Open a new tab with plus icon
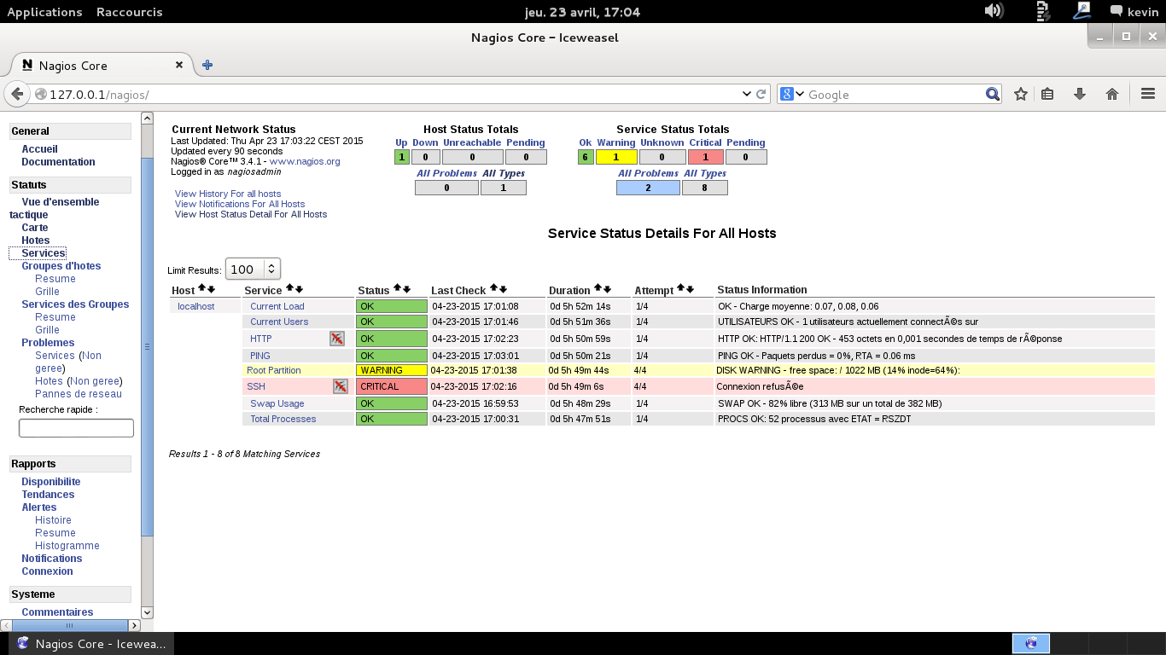 (x=207, y=65)
